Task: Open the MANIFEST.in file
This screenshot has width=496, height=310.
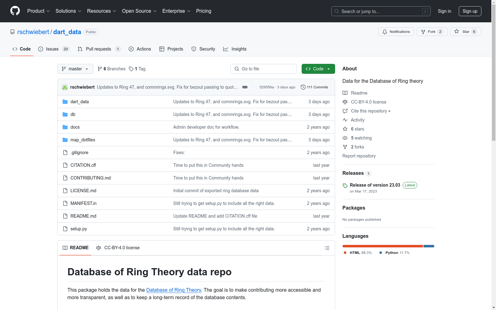Action: point(83,203)
